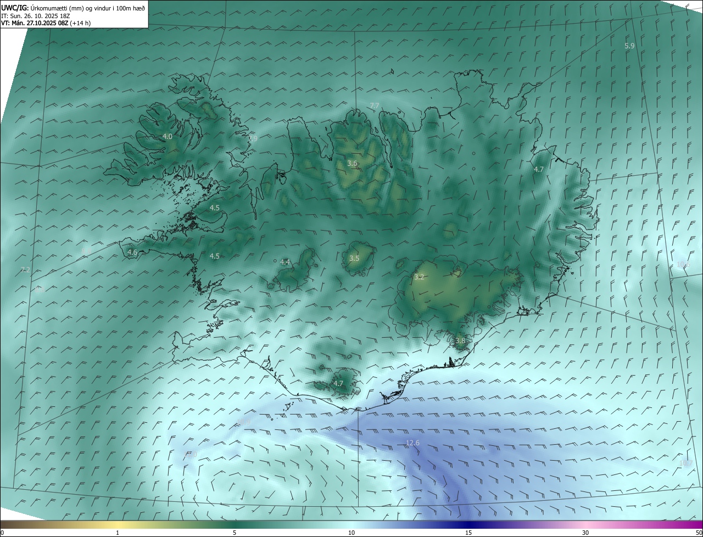703x537 pixels.
Task: Click the 4.5 value beside the bay islands
Action: 215,208
